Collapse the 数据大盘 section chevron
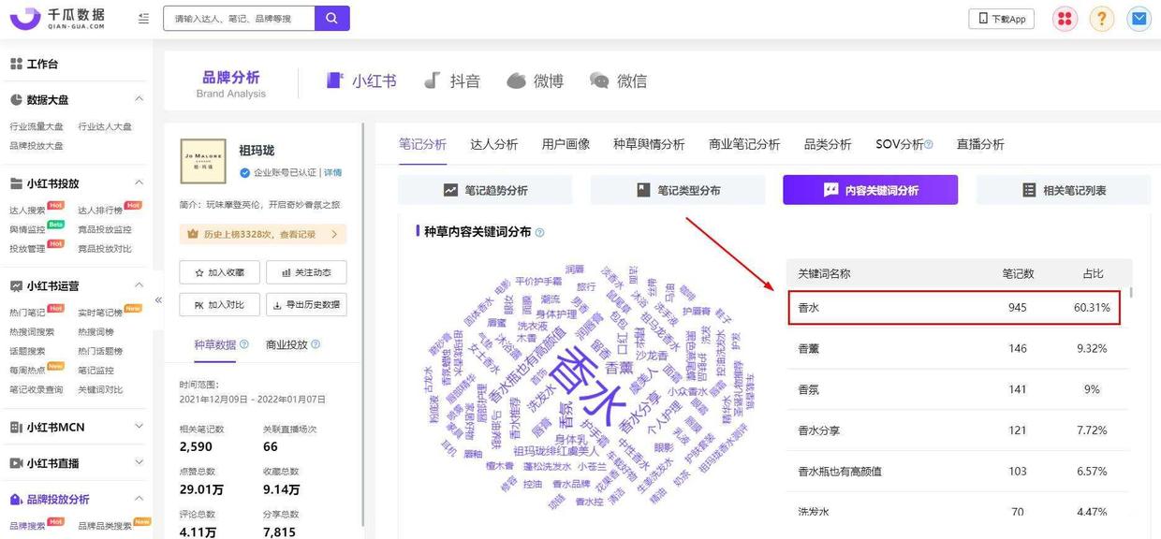This screenshot has width=1161, height=539. coord(139,97)
